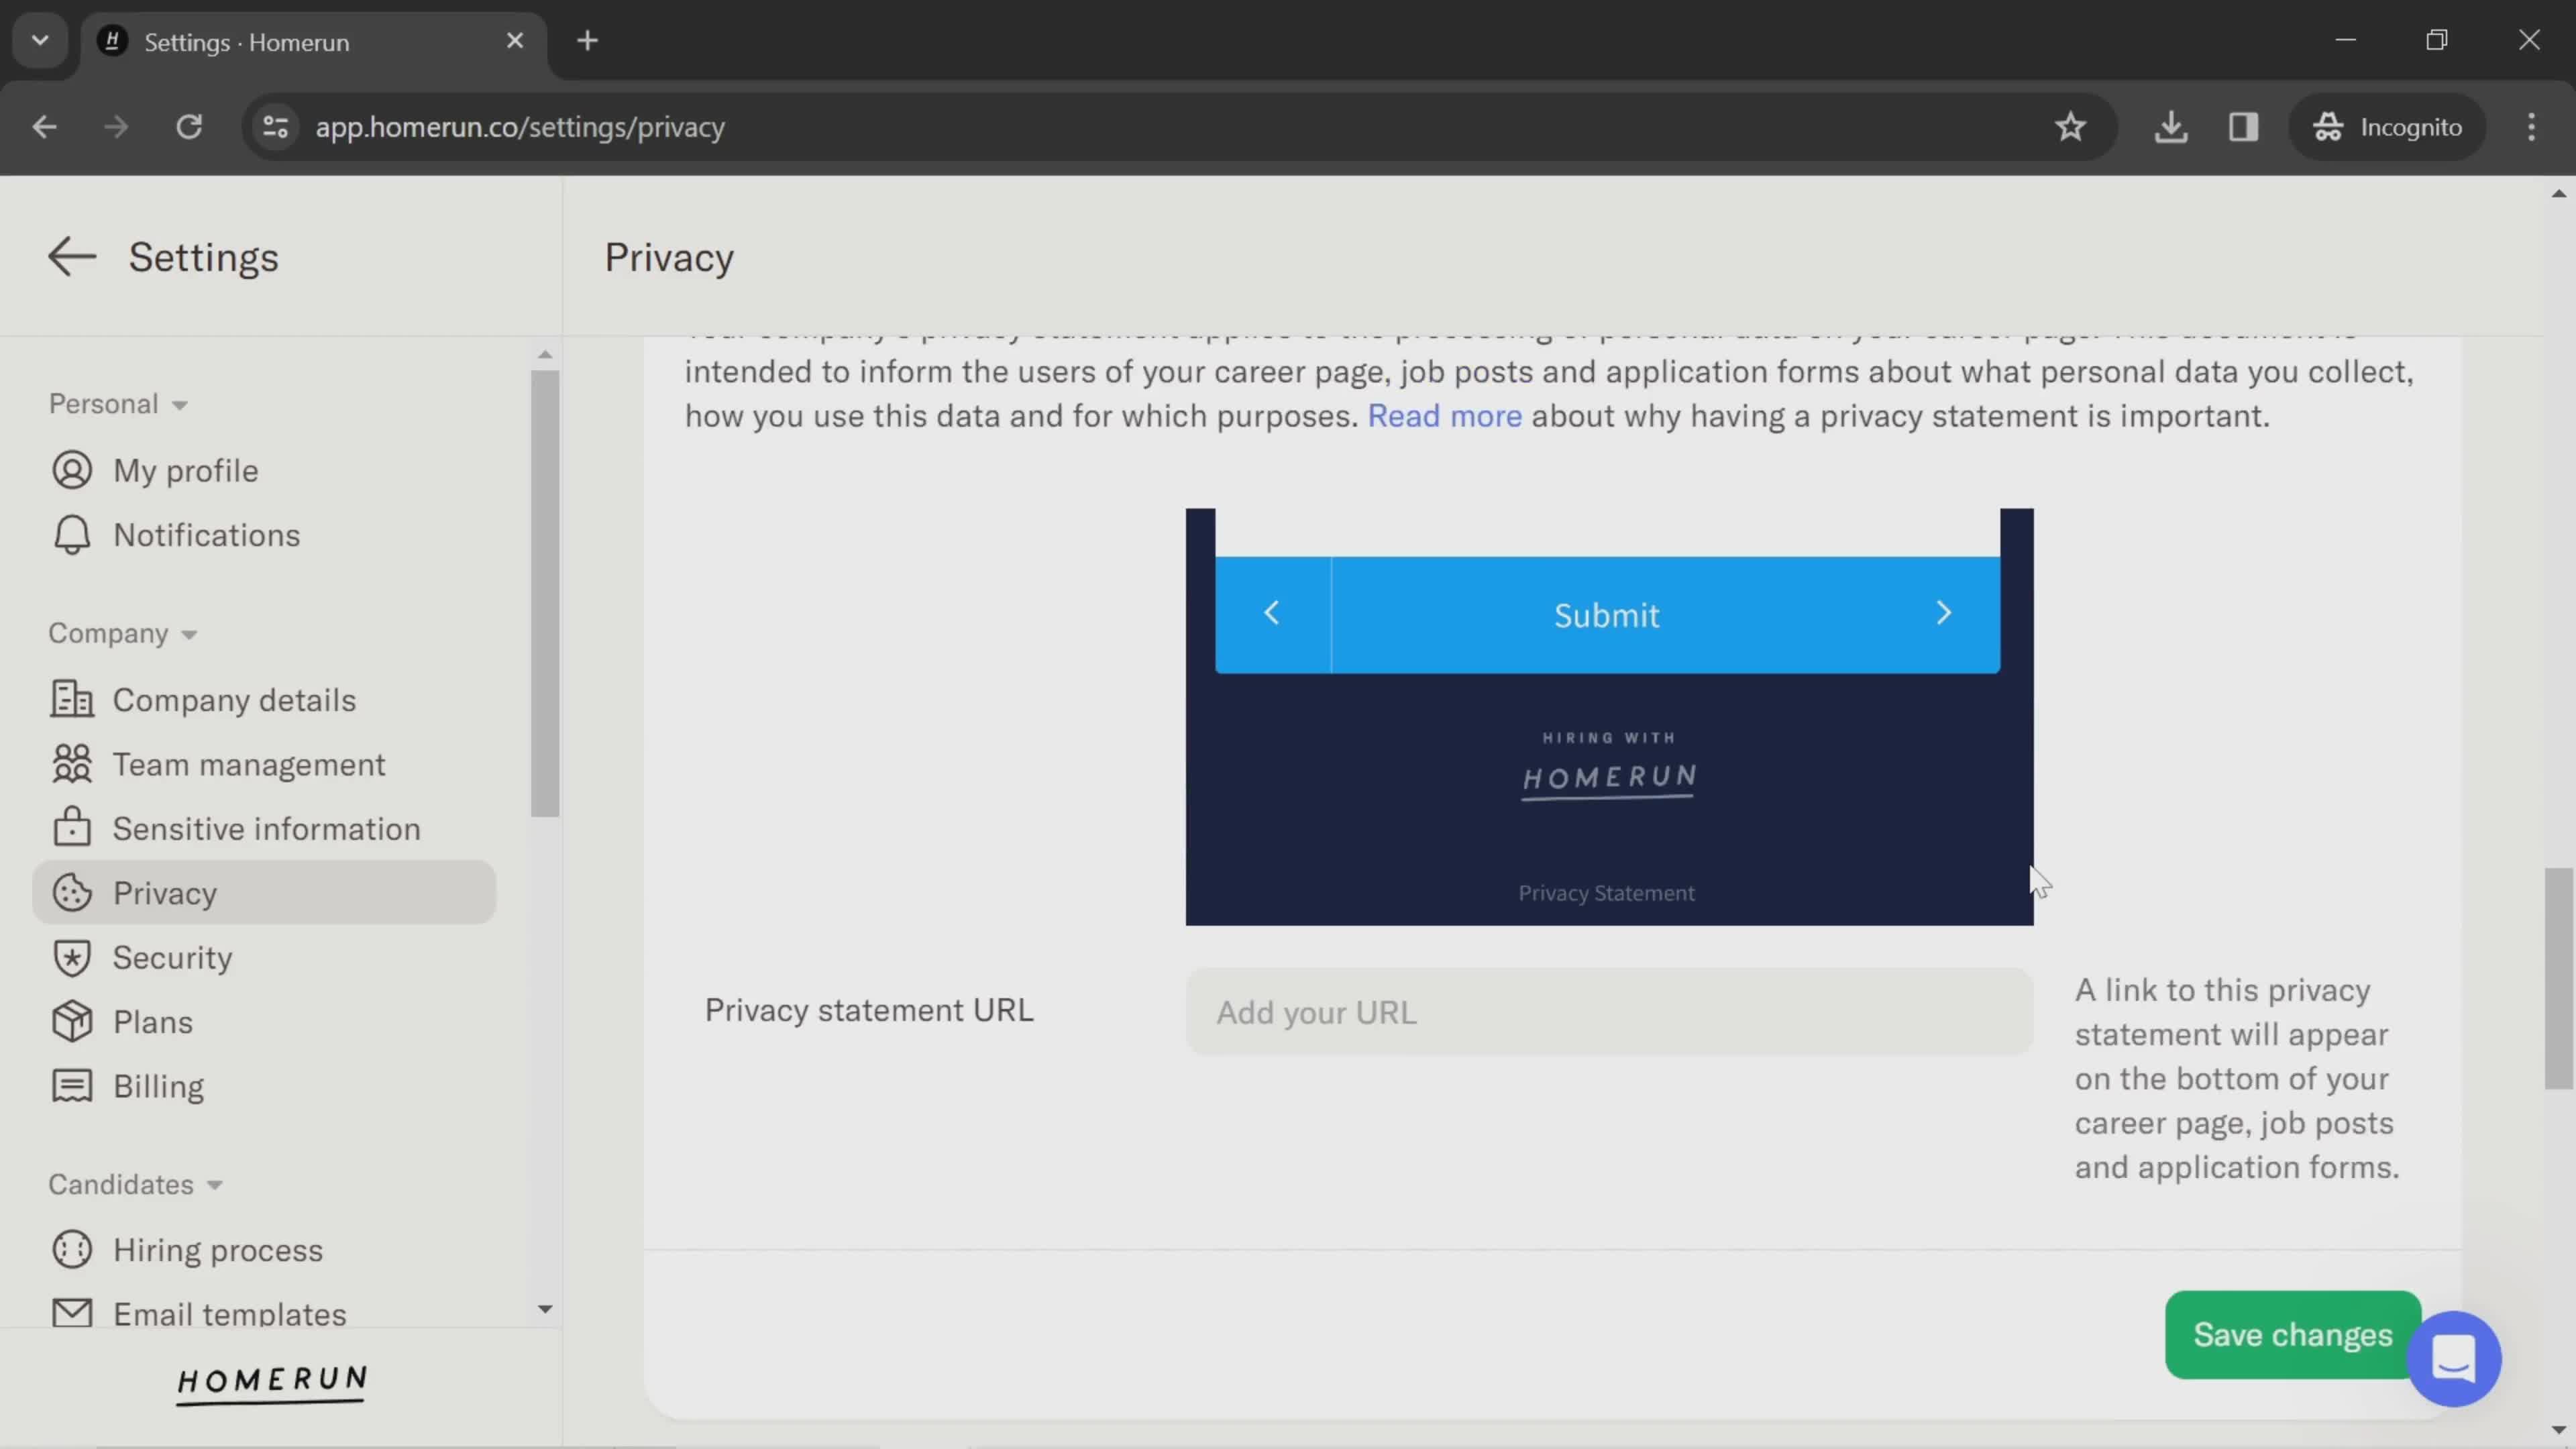Click the Privacy cookie icon

click(72, 893)
